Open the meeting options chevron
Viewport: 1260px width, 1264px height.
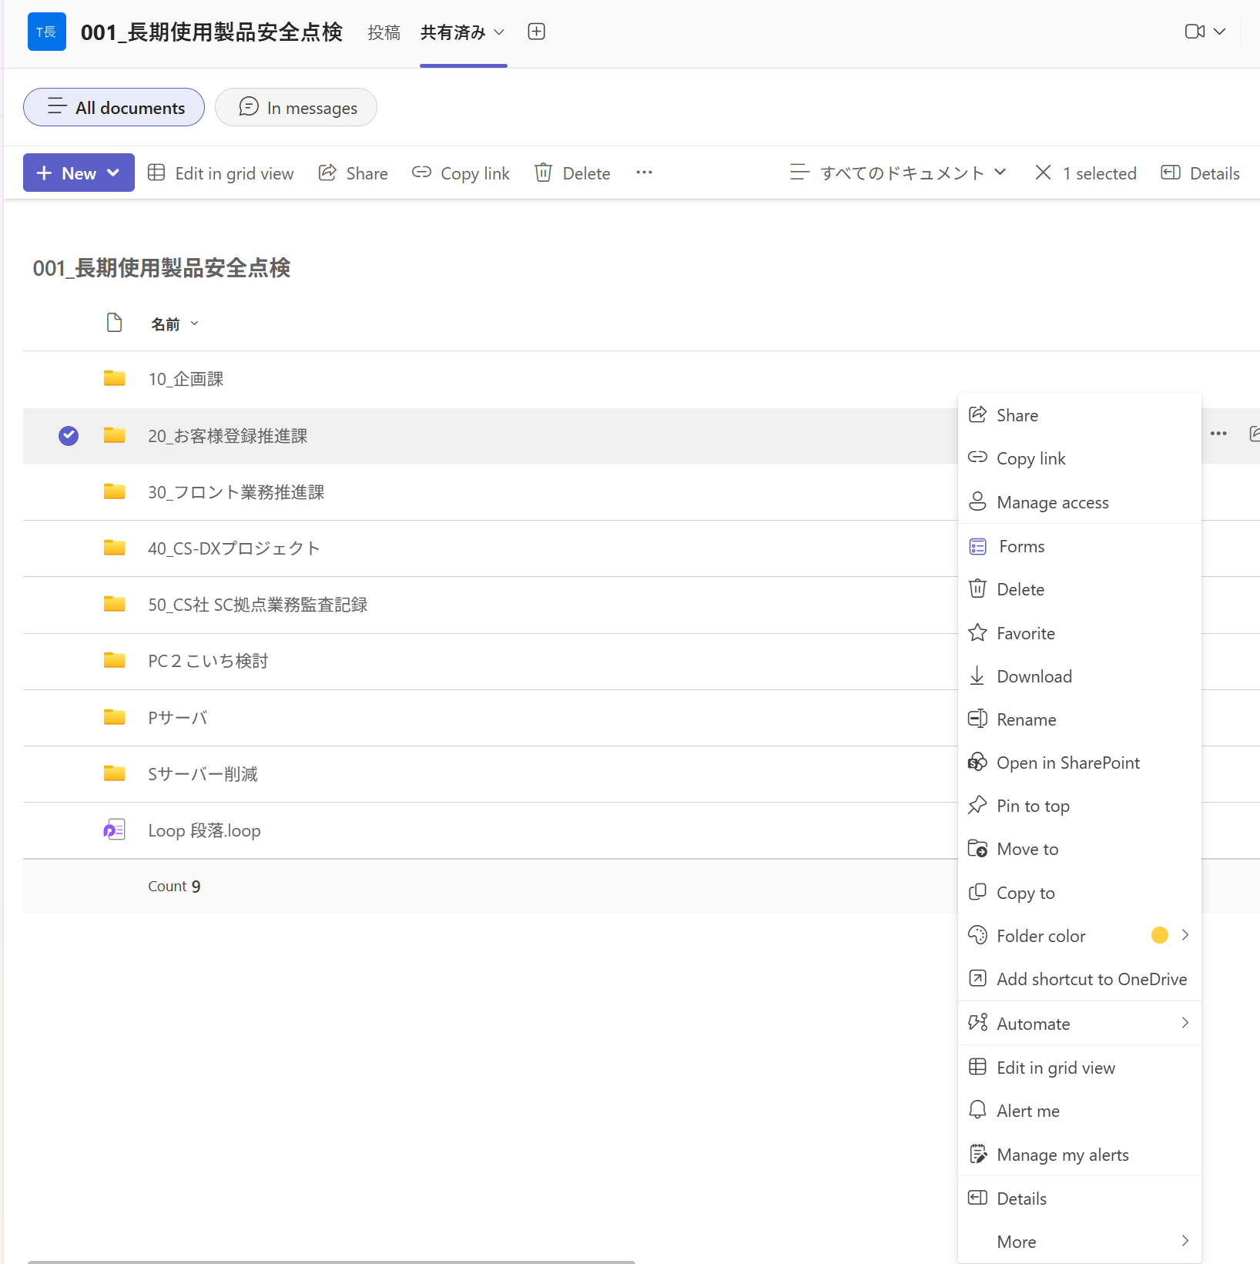pyautogui.click(x=1219, y=32)
